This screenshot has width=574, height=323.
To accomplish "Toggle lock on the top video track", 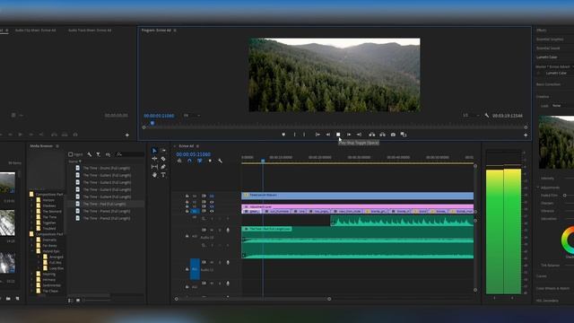I will [187, 196].
